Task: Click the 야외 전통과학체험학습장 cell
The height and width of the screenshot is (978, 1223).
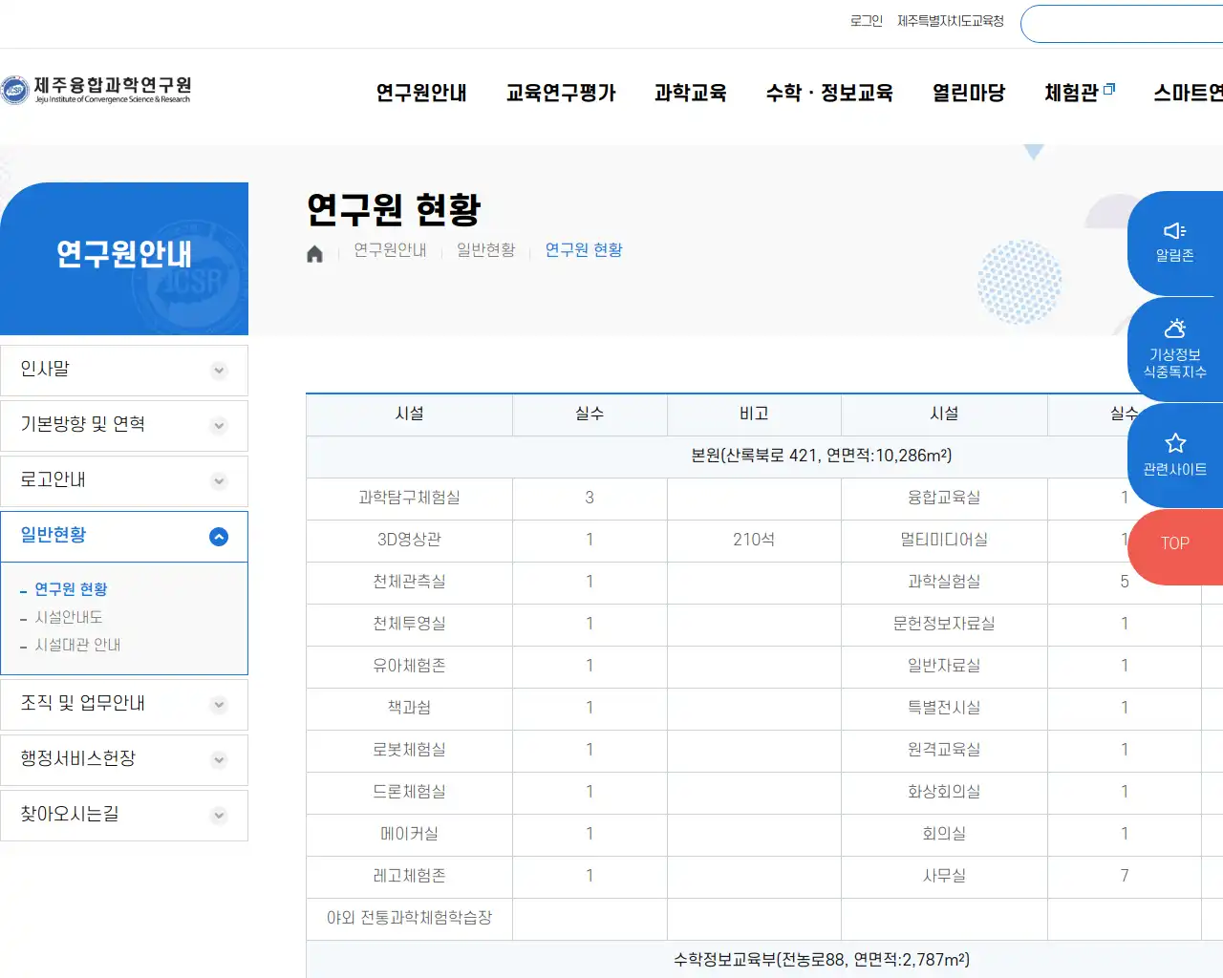Action: coord(409,918)
